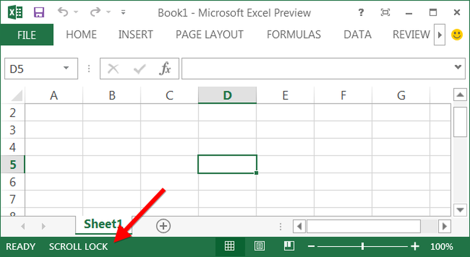Open the PAGE LAYOUT tab
The image size is (470, 257).
210,34
